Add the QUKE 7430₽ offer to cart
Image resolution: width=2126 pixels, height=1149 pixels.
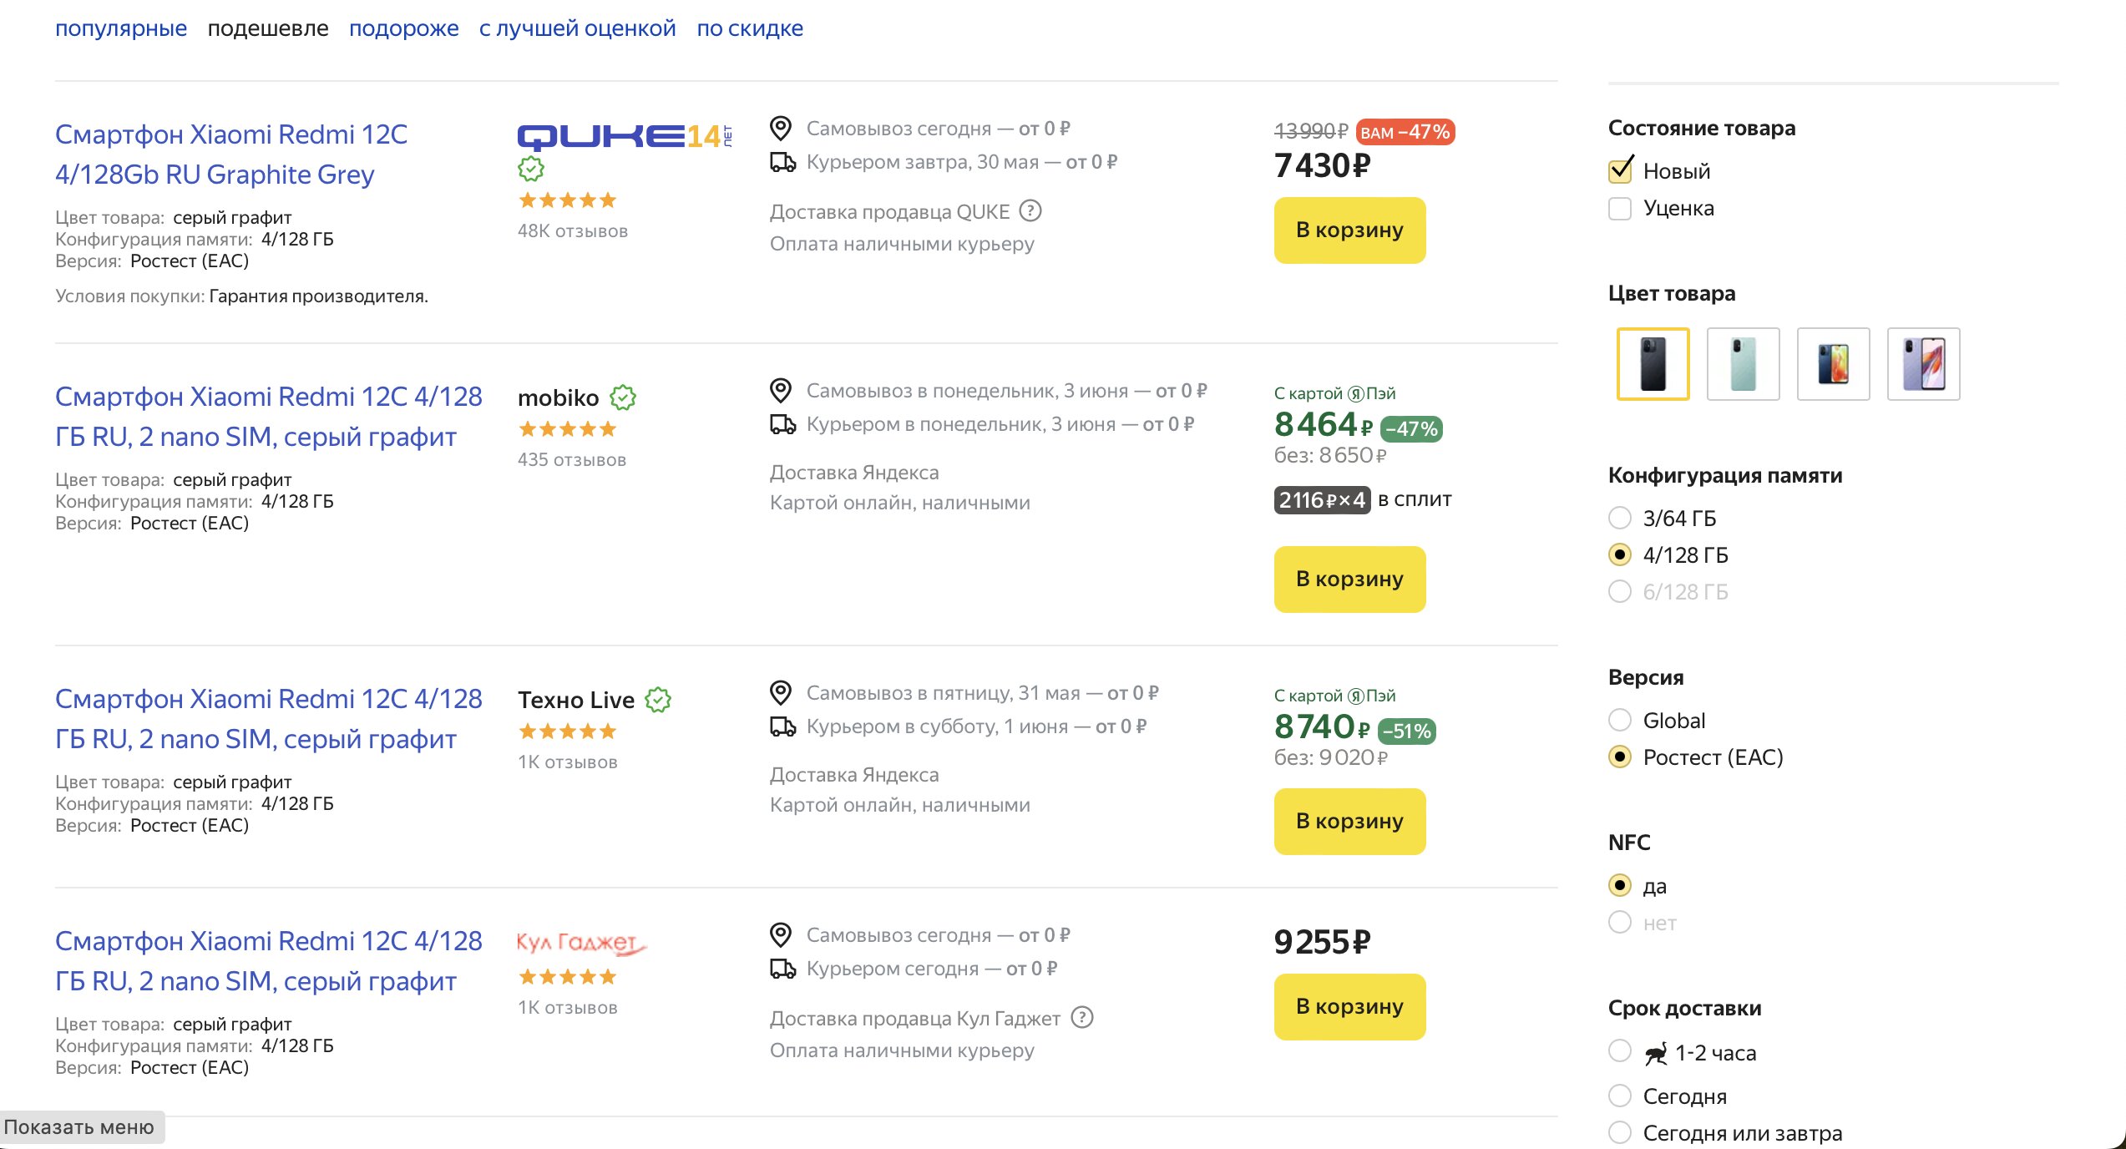click(x=1349, y=230)
